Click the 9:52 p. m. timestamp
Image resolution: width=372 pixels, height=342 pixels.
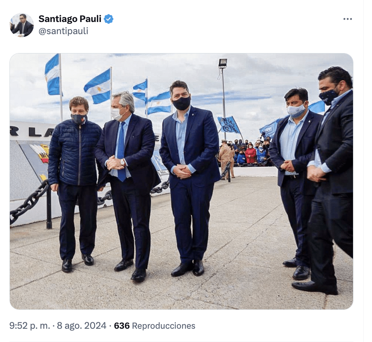(30, 326)
